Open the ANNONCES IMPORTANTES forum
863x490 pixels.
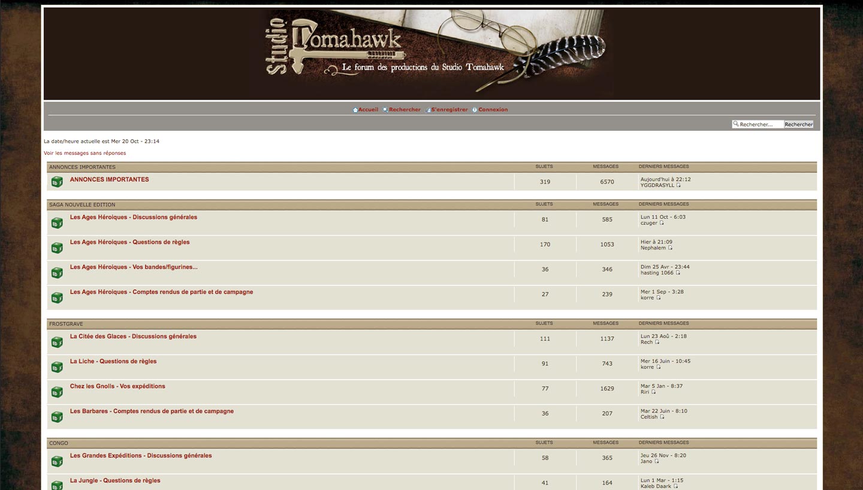click(109, 179)
